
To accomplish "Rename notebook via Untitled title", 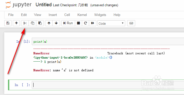I will click(44, 5).
